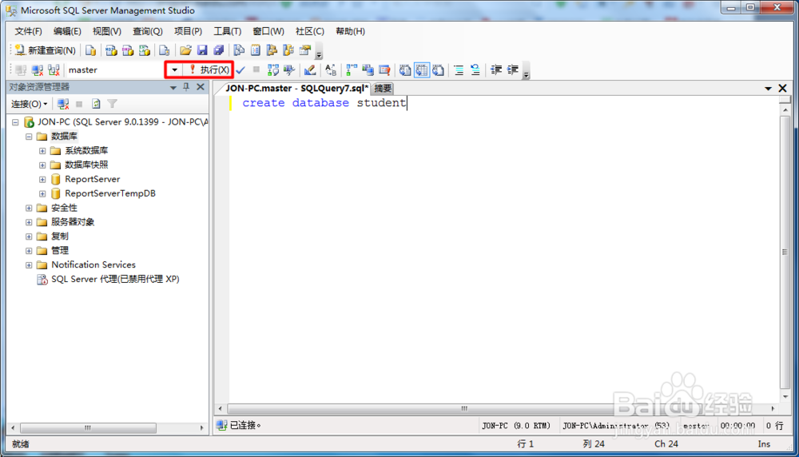Toggle Include Client Statistics
The height and width of the screenshot is (457, 799).
[368, 70]
